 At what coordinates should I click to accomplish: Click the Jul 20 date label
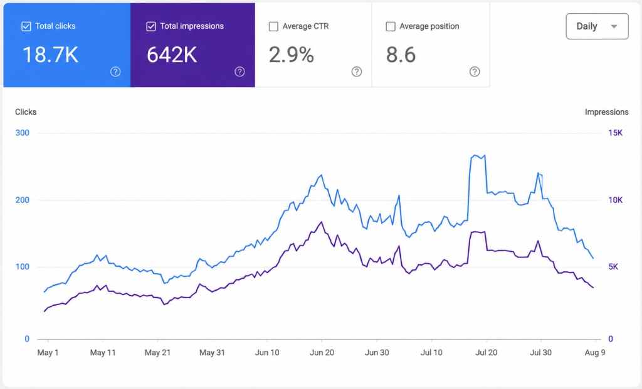pos(487,353)
